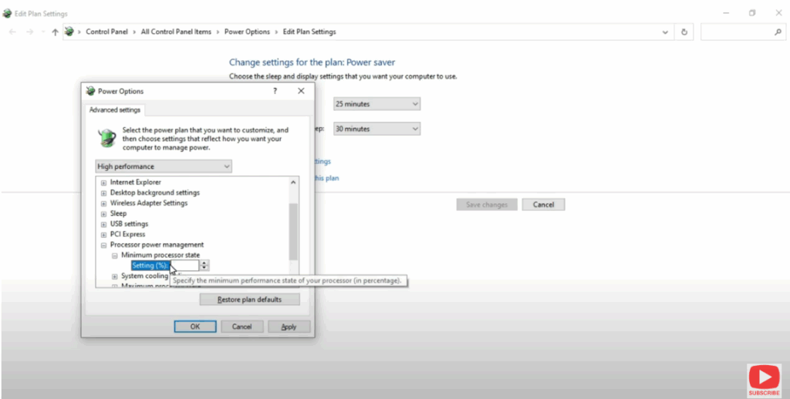Screen dimensions: 790x399
Task: Click OK in Power Options dialog
Action: point(195,327)
